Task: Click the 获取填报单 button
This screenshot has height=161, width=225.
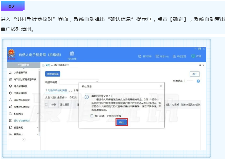Action: (53, 74)
